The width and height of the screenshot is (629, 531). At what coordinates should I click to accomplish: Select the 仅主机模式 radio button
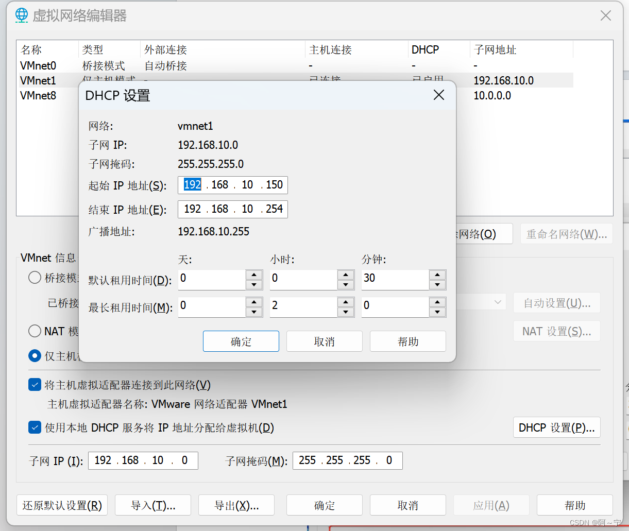[x=35, y=356]
